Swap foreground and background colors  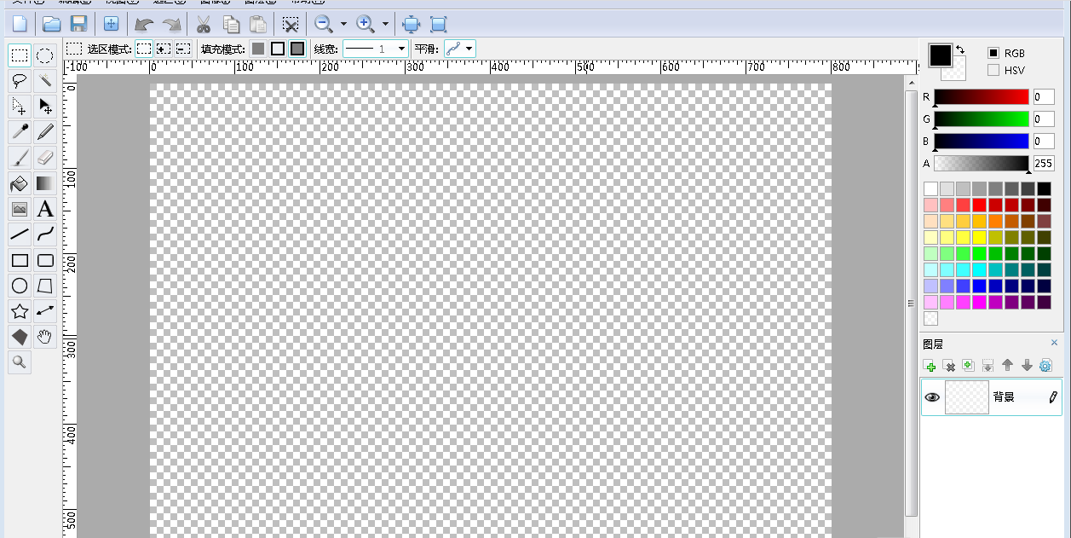point(961,49)
